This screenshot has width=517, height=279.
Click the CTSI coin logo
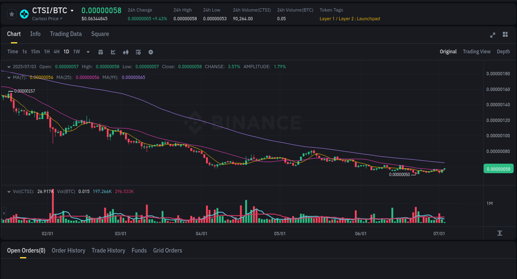[24, 14]
